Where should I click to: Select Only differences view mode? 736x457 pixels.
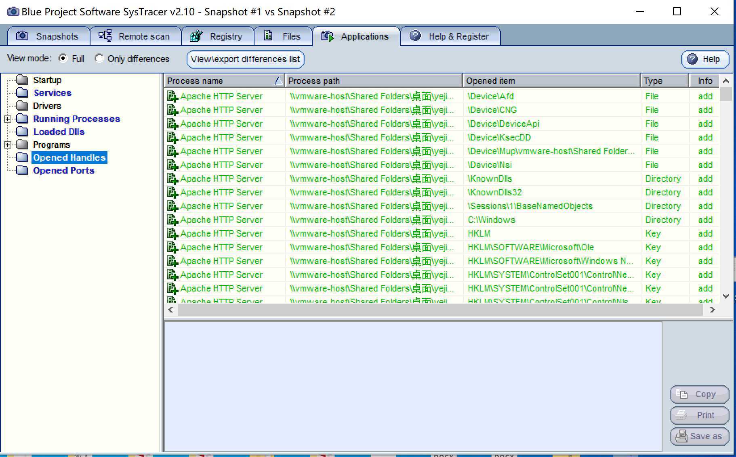[99, 59]
